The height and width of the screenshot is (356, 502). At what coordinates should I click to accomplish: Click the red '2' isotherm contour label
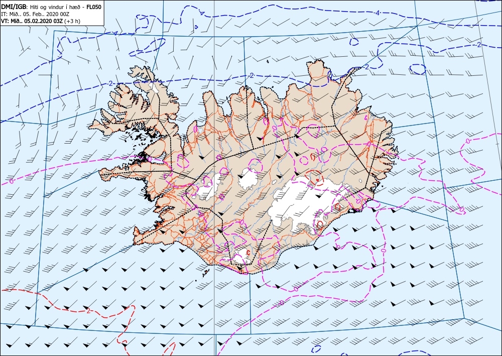click(x=88, y=311)
